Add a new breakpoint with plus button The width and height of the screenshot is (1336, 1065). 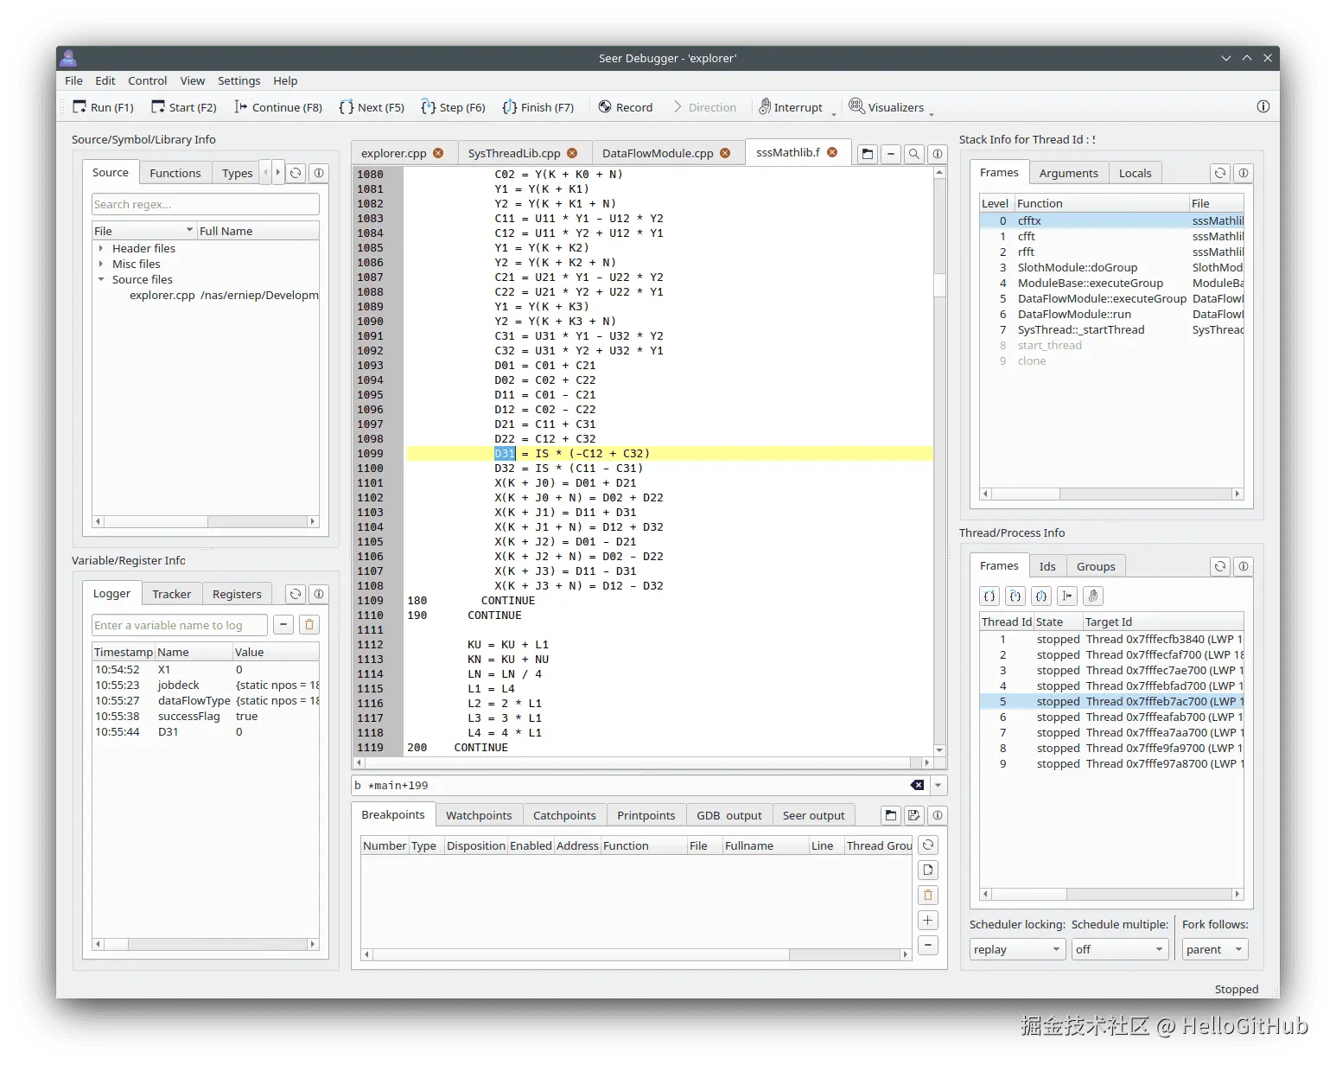click(927, 920)
